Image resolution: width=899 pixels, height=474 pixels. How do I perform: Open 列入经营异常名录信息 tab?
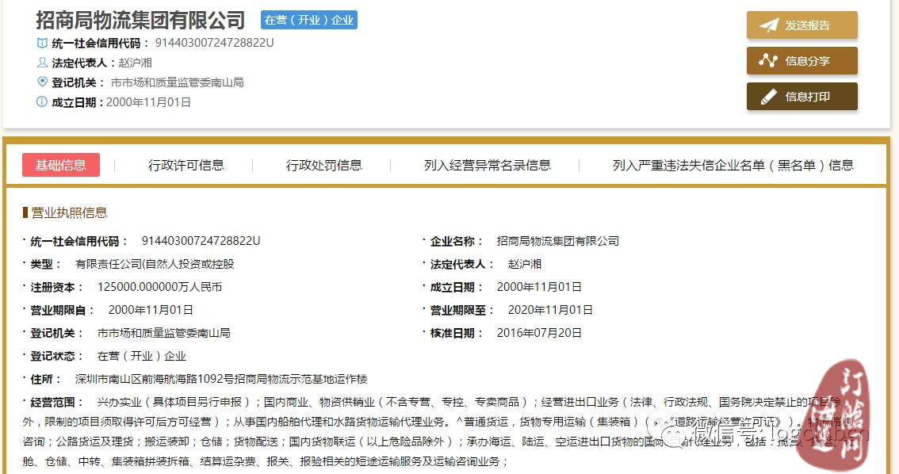(x=488, y=166)
